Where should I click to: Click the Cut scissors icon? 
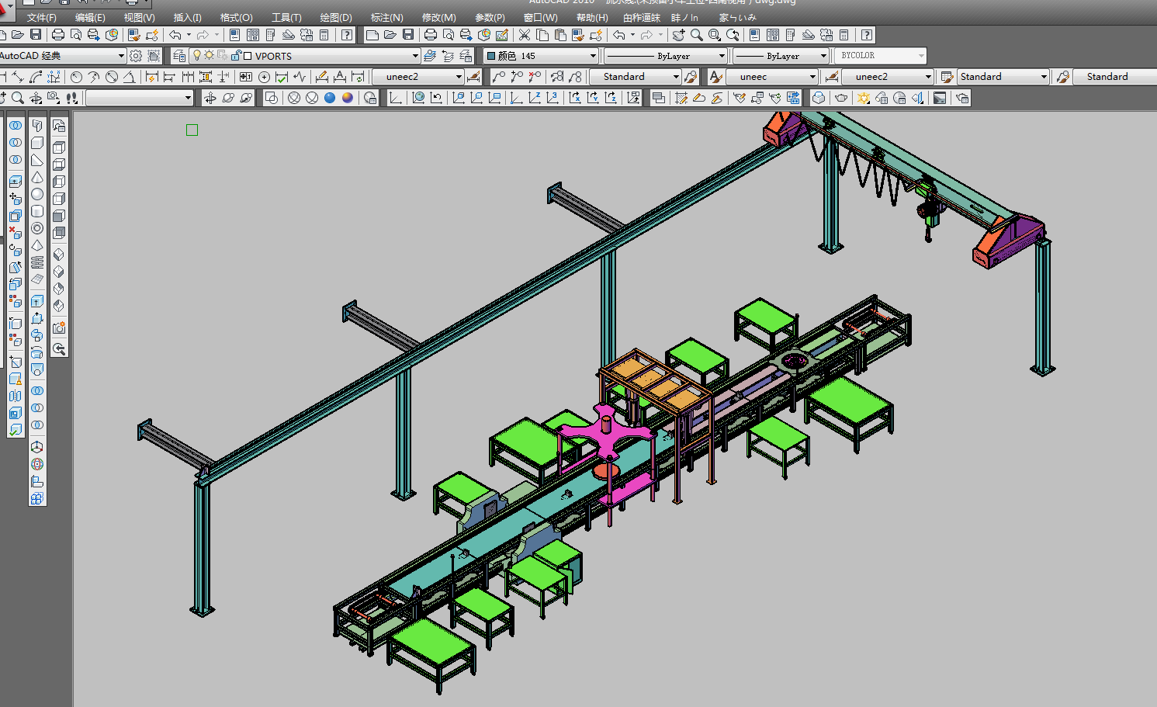pos(525,35)
